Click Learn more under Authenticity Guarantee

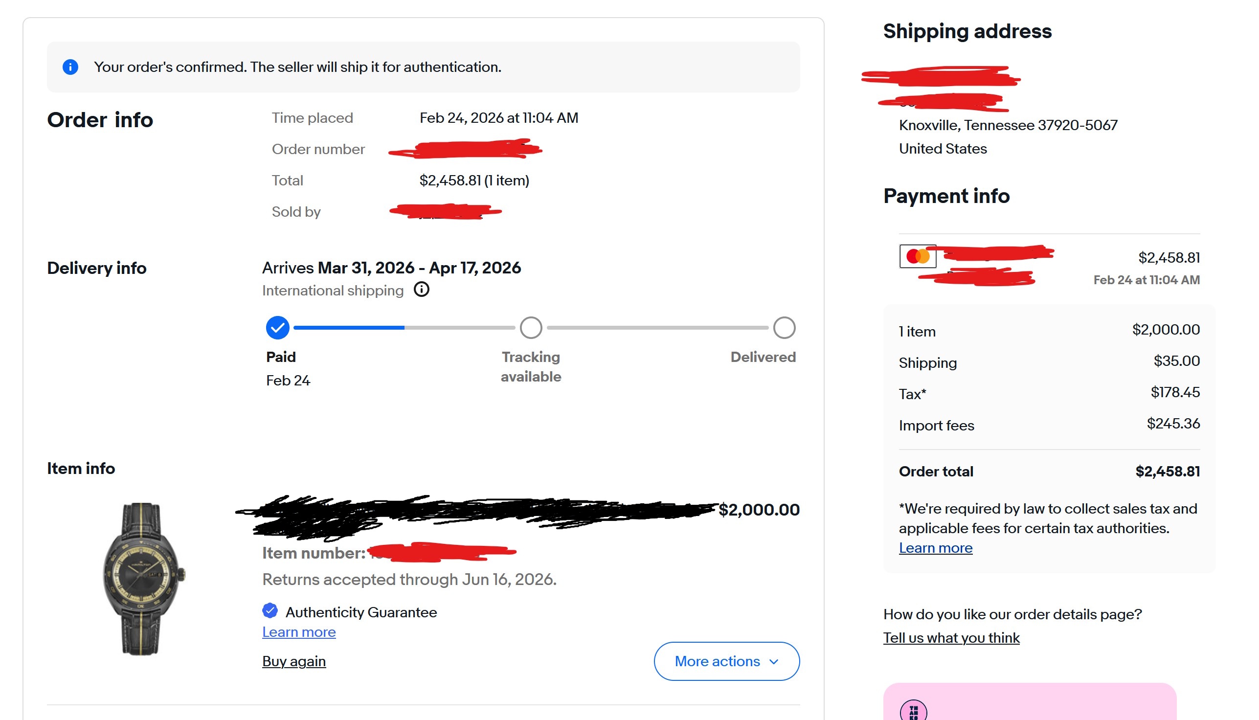coord(299,632)
